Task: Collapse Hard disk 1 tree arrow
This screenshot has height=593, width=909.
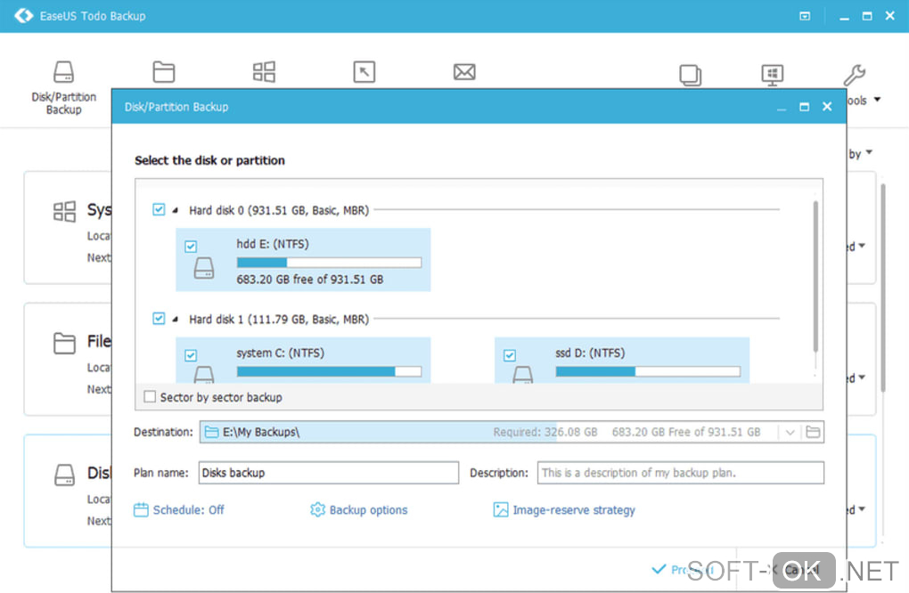Action: click(175, 319)
